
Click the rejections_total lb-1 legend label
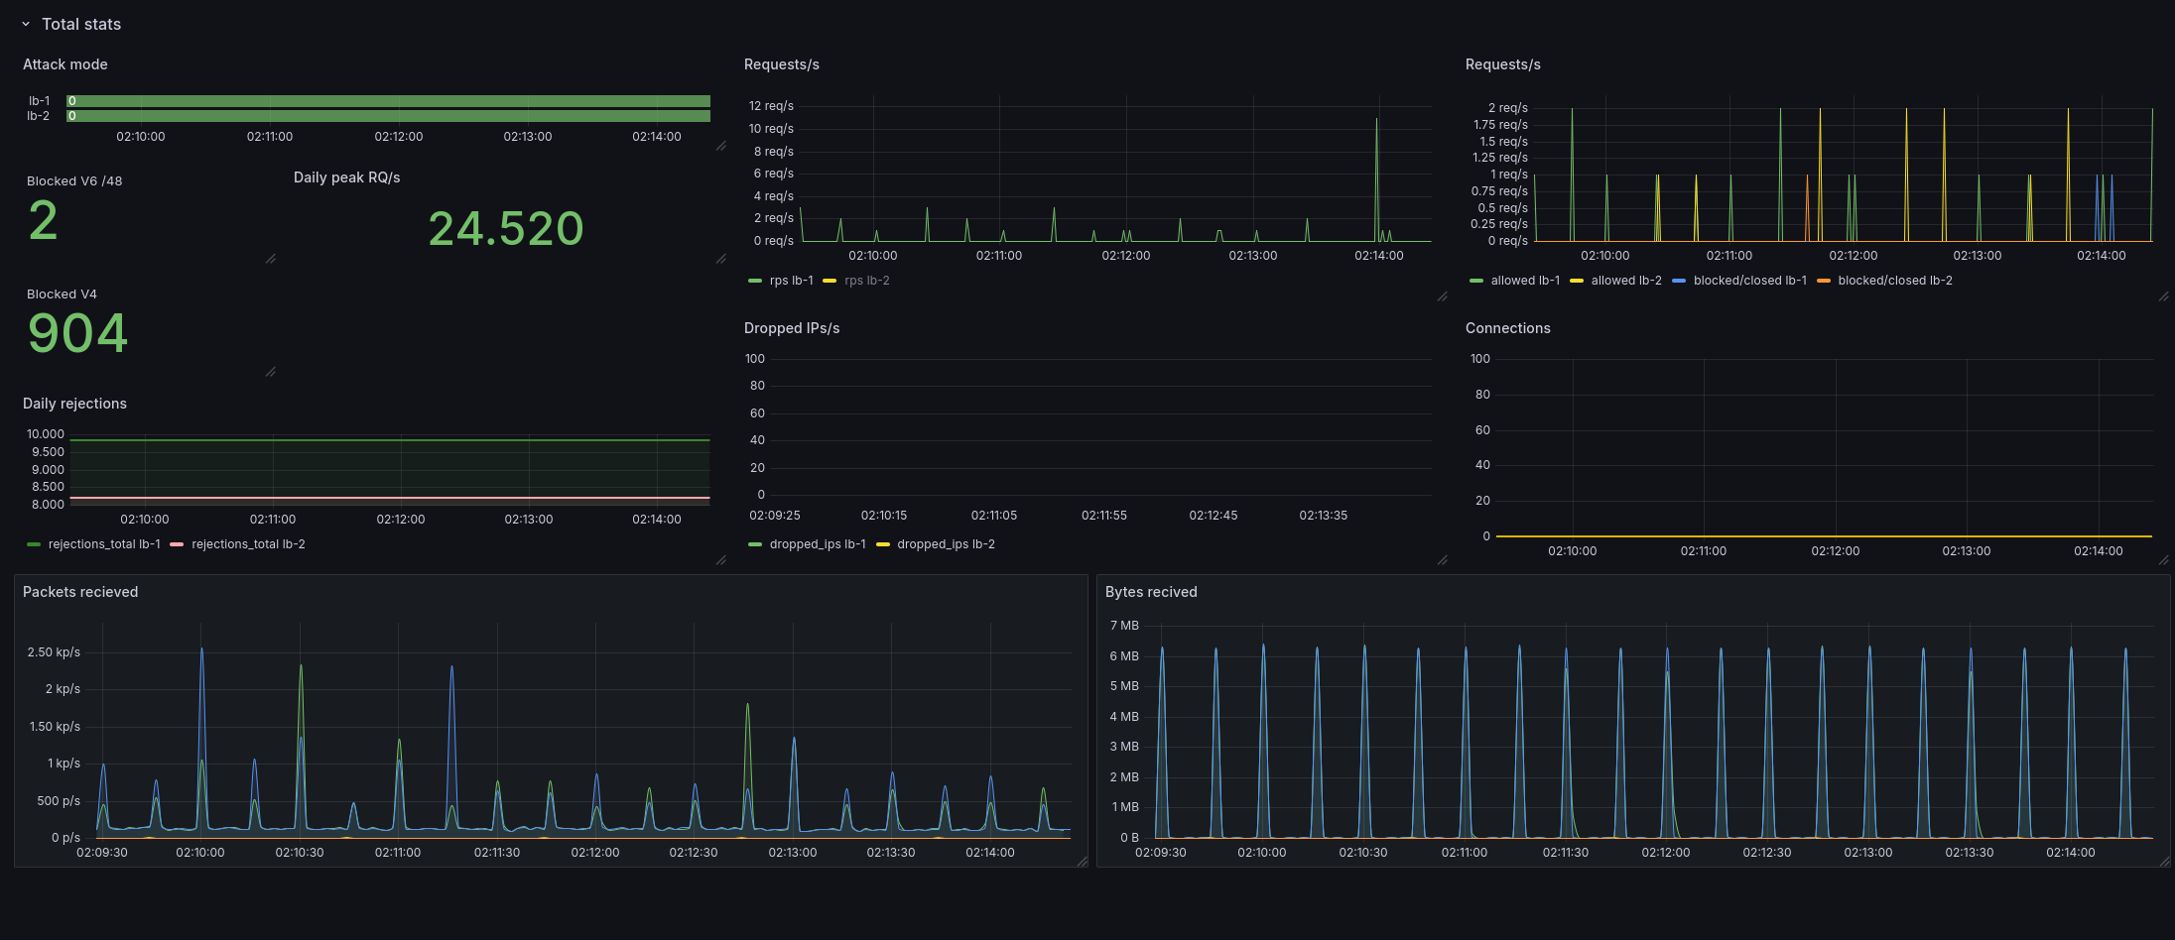(104, 544)
